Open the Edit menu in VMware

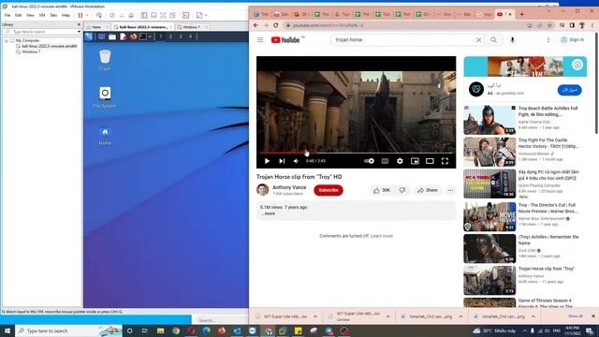[19, 15]
